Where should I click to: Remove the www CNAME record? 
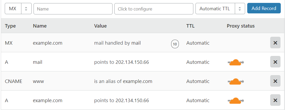275,81
